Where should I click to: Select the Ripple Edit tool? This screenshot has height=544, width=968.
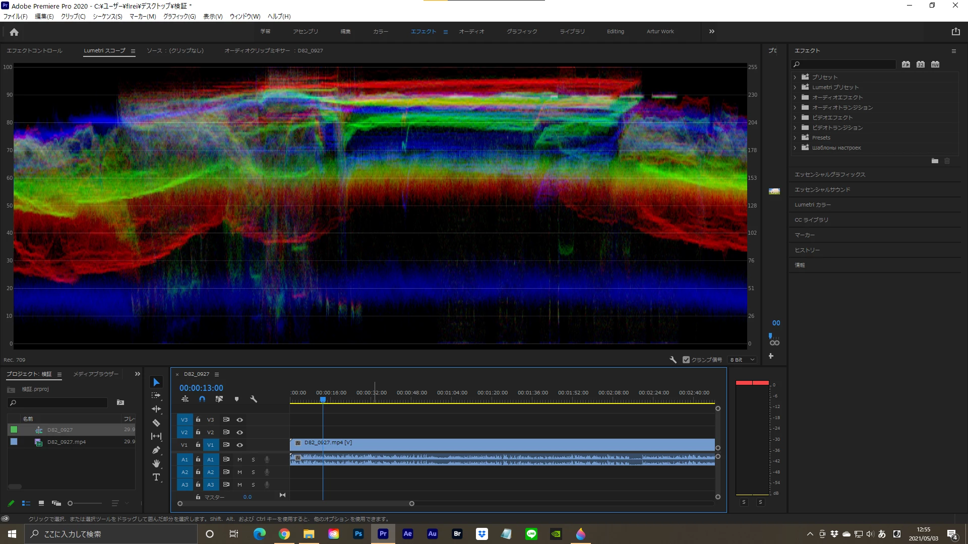156,409
